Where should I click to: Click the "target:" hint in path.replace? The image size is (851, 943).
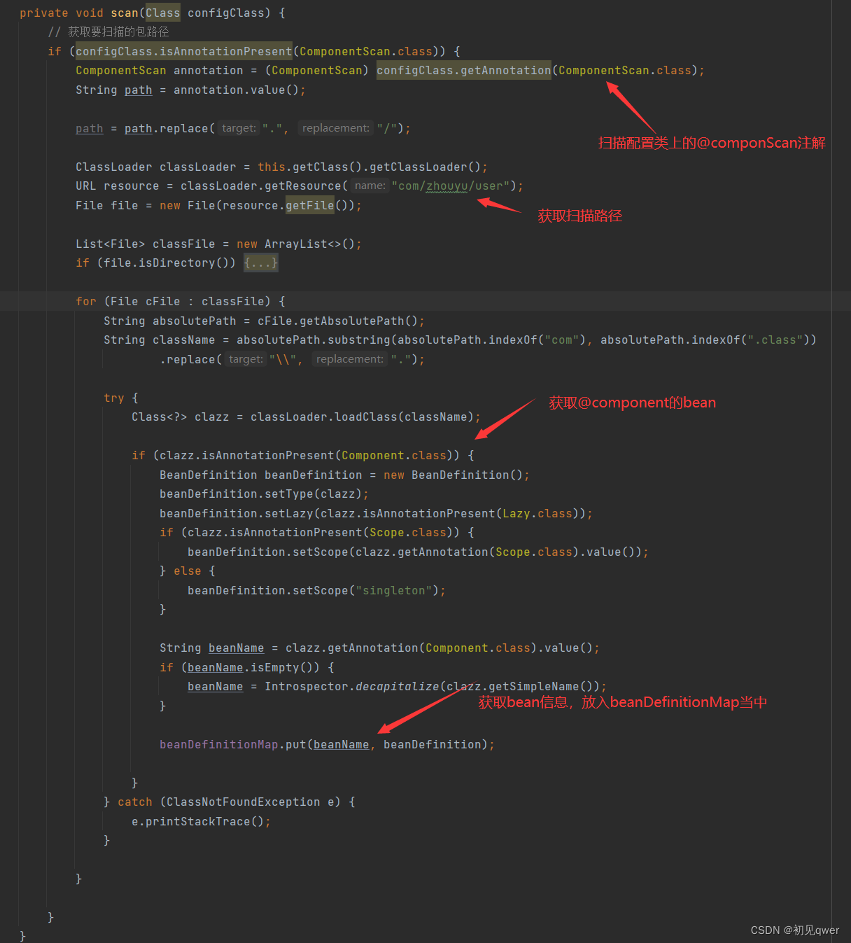(239, 128)
